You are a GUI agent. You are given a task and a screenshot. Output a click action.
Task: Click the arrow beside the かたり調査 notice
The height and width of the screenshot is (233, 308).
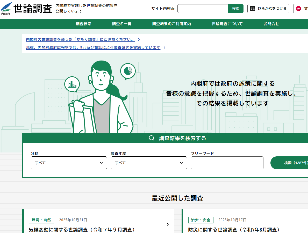(x=139, y=40)
